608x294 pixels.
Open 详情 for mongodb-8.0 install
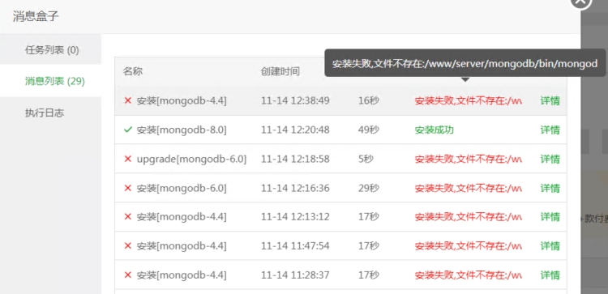(x=550, y=130)
